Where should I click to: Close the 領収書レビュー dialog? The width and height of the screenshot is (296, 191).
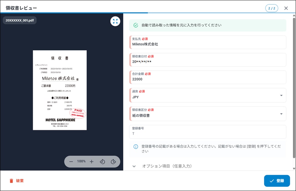coord(286,8)
